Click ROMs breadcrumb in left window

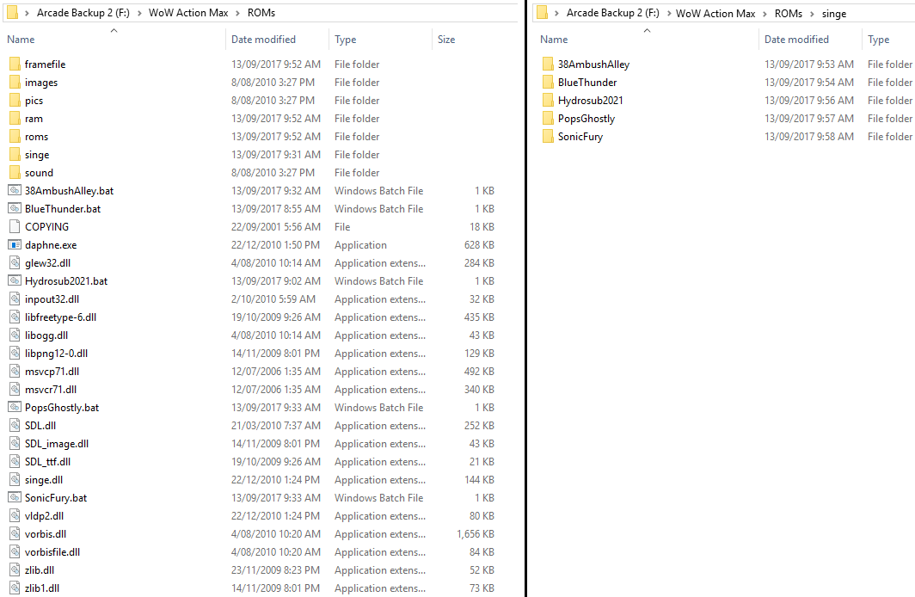pyautogui.click(x=261, y=13)
